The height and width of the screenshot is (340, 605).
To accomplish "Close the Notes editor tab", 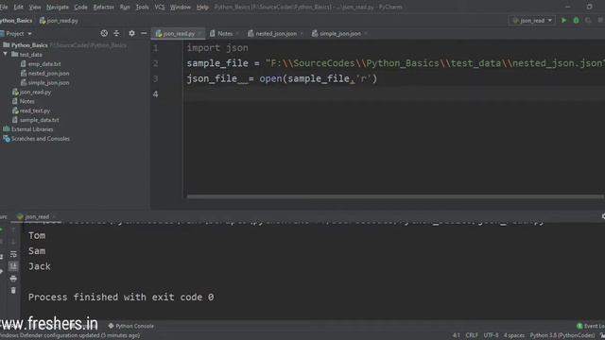I will tap(237, 34).
